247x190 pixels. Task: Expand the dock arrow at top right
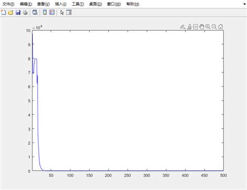coord(244,4)
